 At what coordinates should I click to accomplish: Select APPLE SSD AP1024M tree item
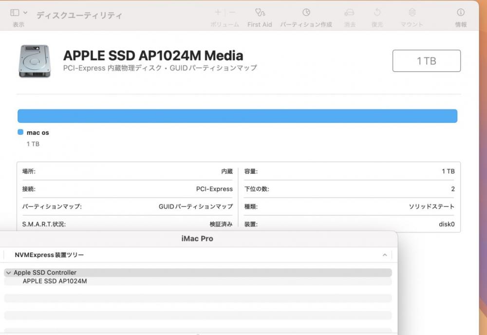click(x=55, y=281)
